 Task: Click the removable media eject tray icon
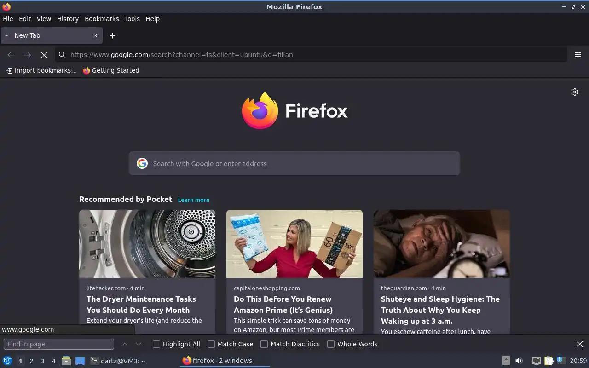[506, 361]
